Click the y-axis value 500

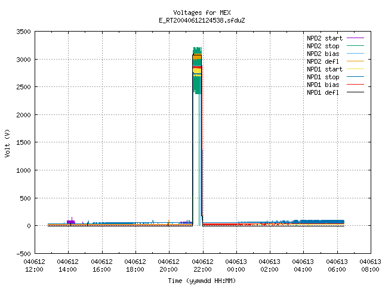coord(26,198)
